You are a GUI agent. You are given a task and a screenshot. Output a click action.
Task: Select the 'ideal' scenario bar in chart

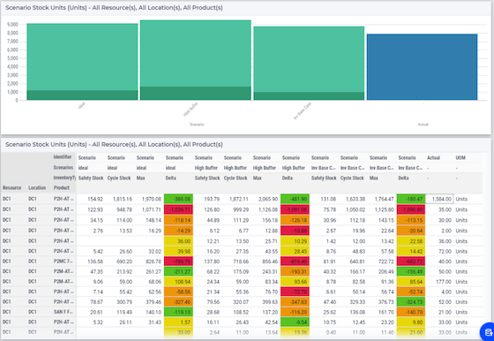(x=82, y=62)
